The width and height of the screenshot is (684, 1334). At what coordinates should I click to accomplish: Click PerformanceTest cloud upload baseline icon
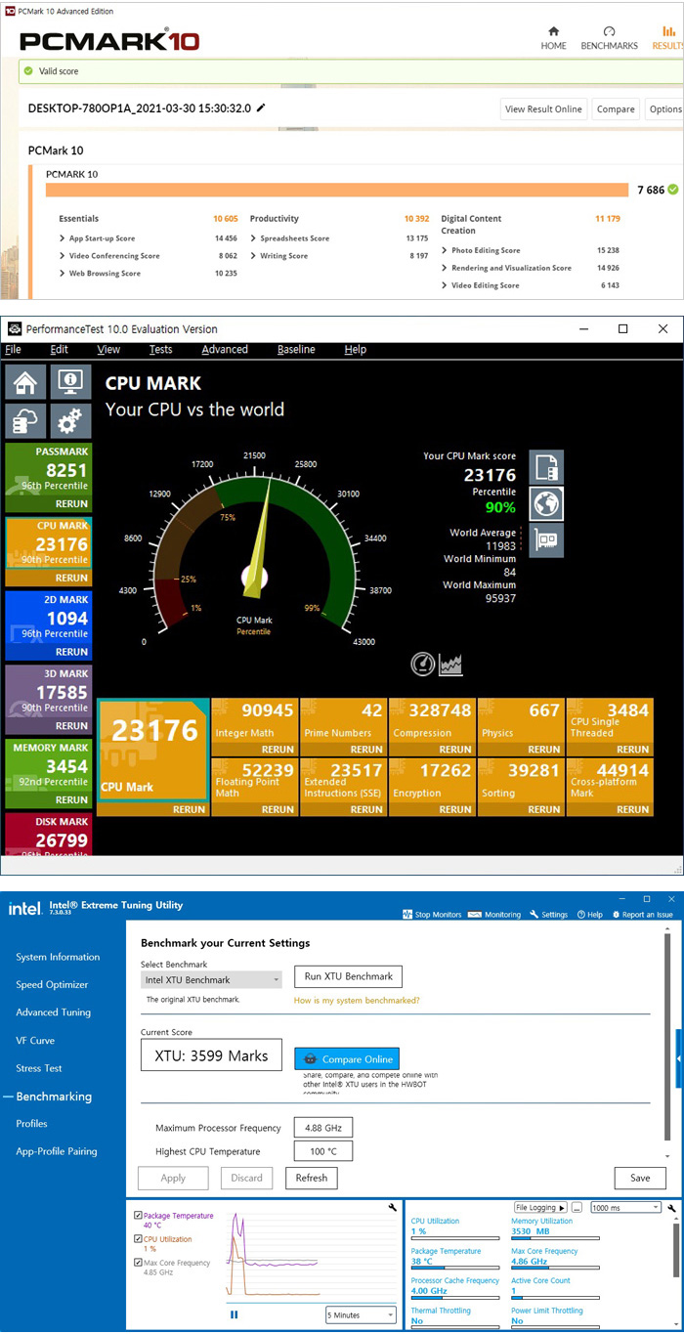pyautogui.click(x=25, y=422)
